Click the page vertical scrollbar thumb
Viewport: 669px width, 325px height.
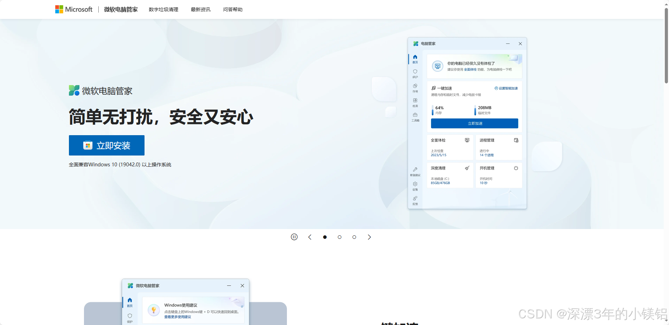click(x=666, y=46)
